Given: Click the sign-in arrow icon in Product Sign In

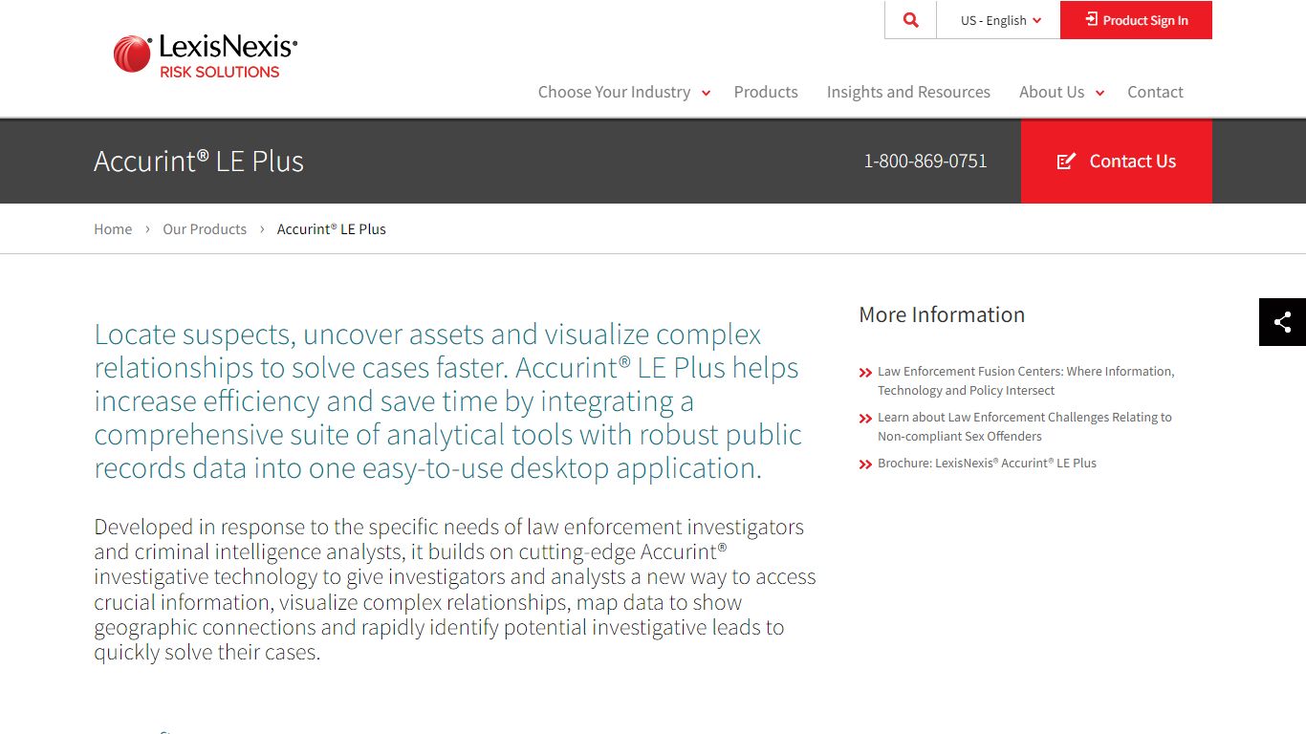Looking at the screenshot, I should pyautogui.click(x=1091, y=19).
